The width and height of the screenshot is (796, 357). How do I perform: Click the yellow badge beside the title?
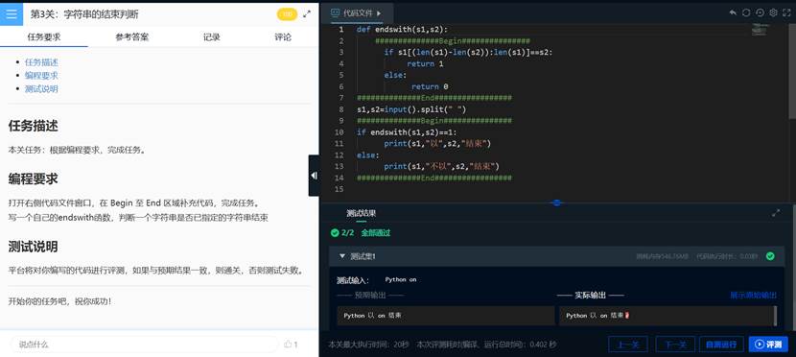(x=287, y=14)
